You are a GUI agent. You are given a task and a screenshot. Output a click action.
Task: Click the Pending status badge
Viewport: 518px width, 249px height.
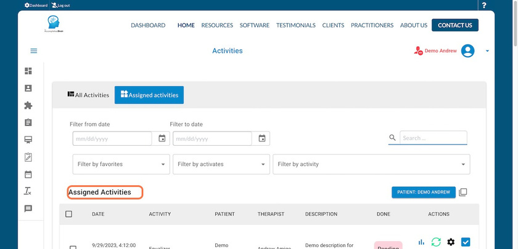click(388, 245)
